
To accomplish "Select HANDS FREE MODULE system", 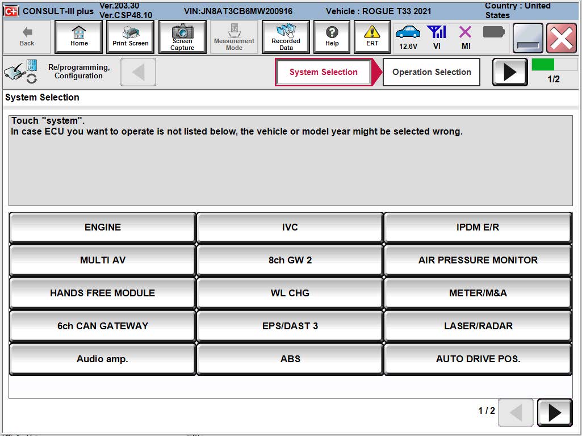I will click(x=102, y=293).
